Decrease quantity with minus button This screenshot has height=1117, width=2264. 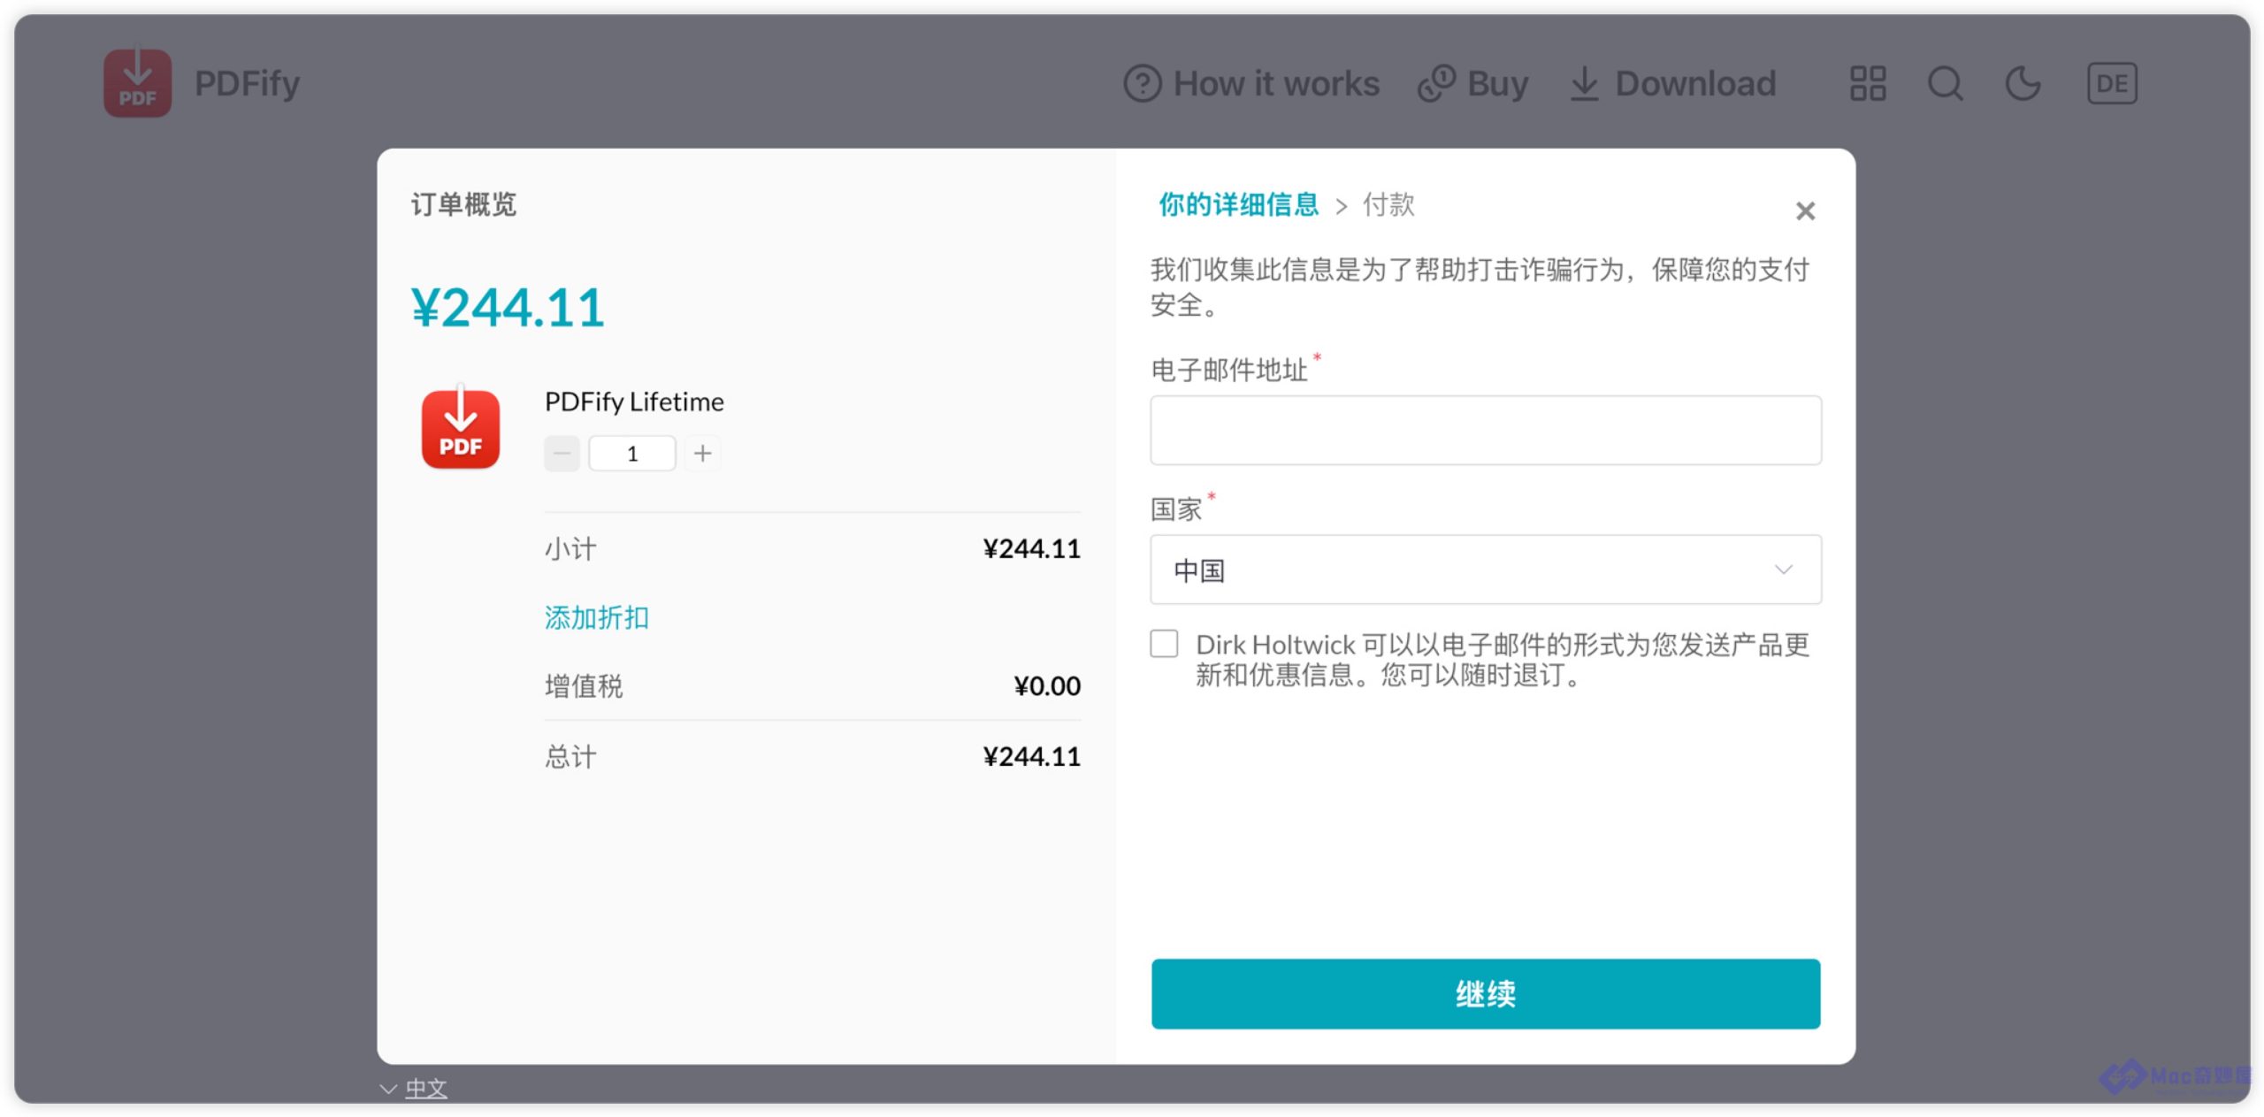pos(562,454)
